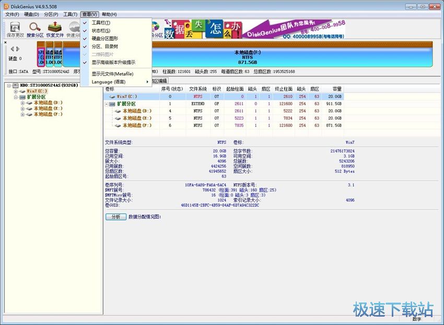Collapse the 扩展分区 row in the partition table

107,104
